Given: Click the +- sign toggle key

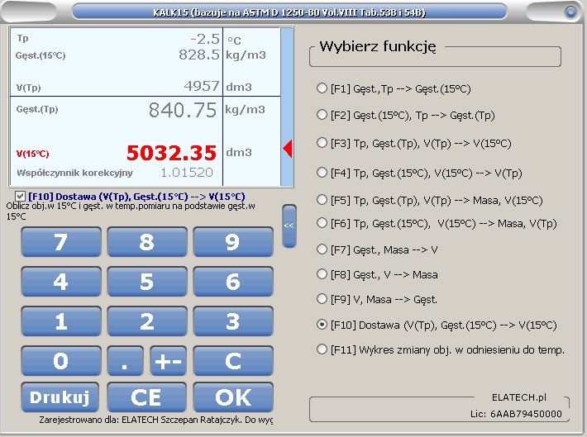Looking at the screenshot, I should (x=168, y=361).
